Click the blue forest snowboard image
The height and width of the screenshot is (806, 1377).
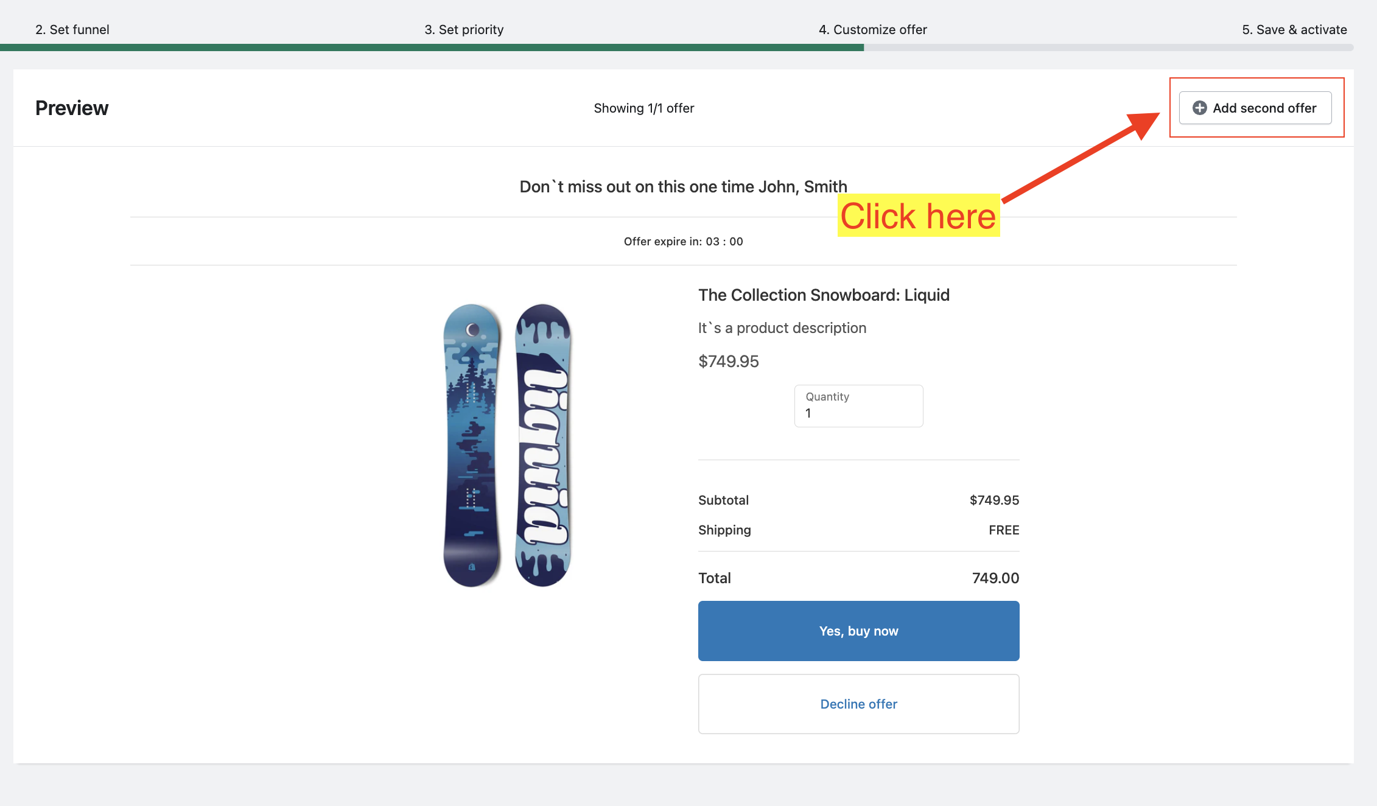point(471,445)
